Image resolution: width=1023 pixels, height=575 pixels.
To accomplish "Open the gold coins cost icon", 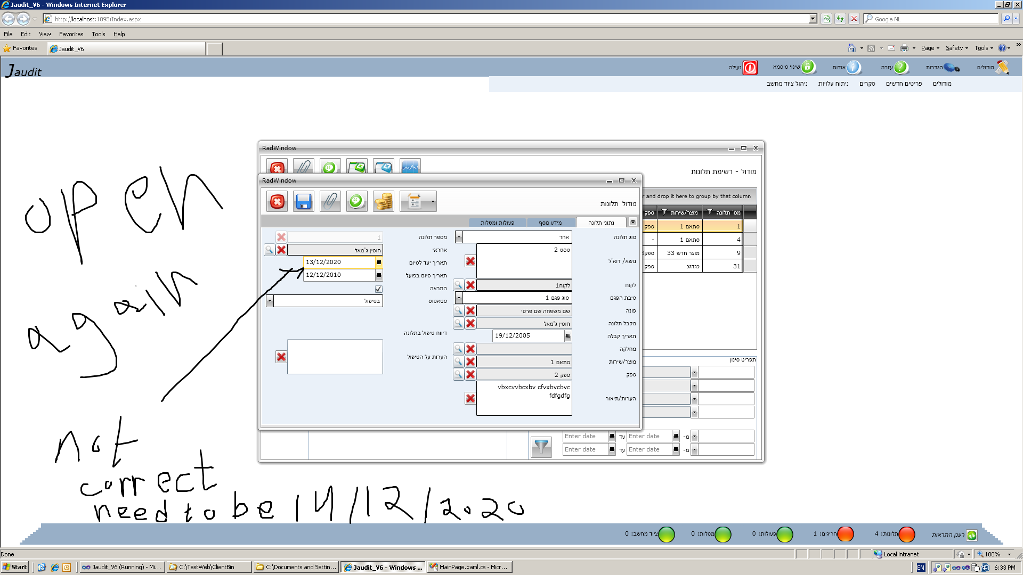I will [x=384, y=202].
